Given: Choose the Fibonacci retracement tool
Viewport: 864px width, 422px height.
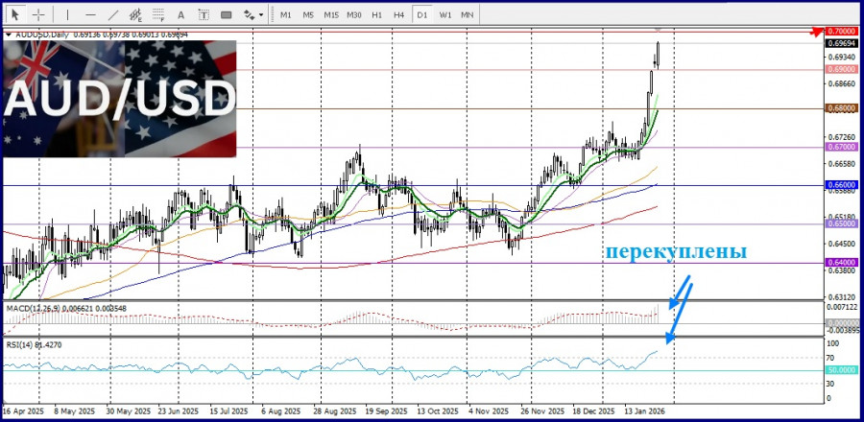Looking at the screenshot, I should click(159, 14).
